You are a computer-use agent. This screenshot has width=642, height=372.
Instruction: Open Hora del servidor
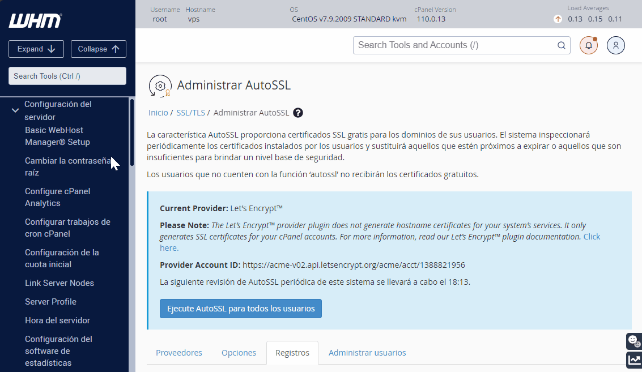[57, 320]
